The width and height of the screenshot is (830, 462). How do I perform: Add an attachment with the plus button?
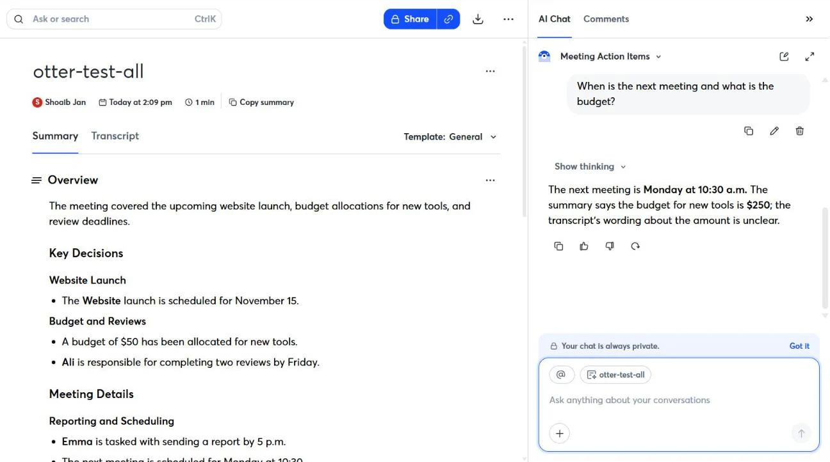pos(560,433)
